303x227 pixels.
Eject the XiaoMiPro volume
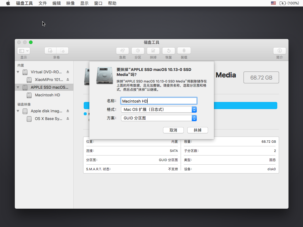(68, 80)
